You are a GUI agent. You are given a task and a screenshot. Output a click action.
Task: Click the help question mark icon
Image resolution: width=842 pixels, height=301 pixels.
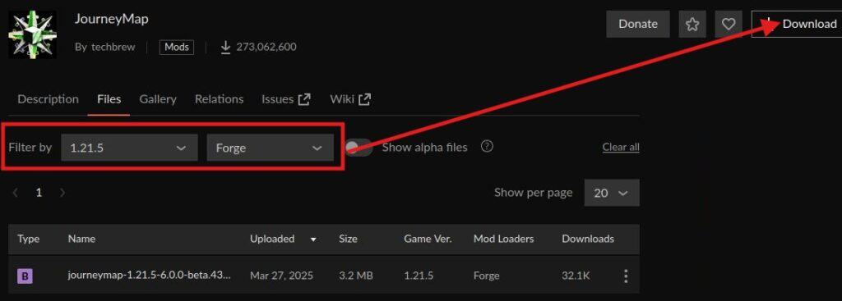click(x=487, y=146)
